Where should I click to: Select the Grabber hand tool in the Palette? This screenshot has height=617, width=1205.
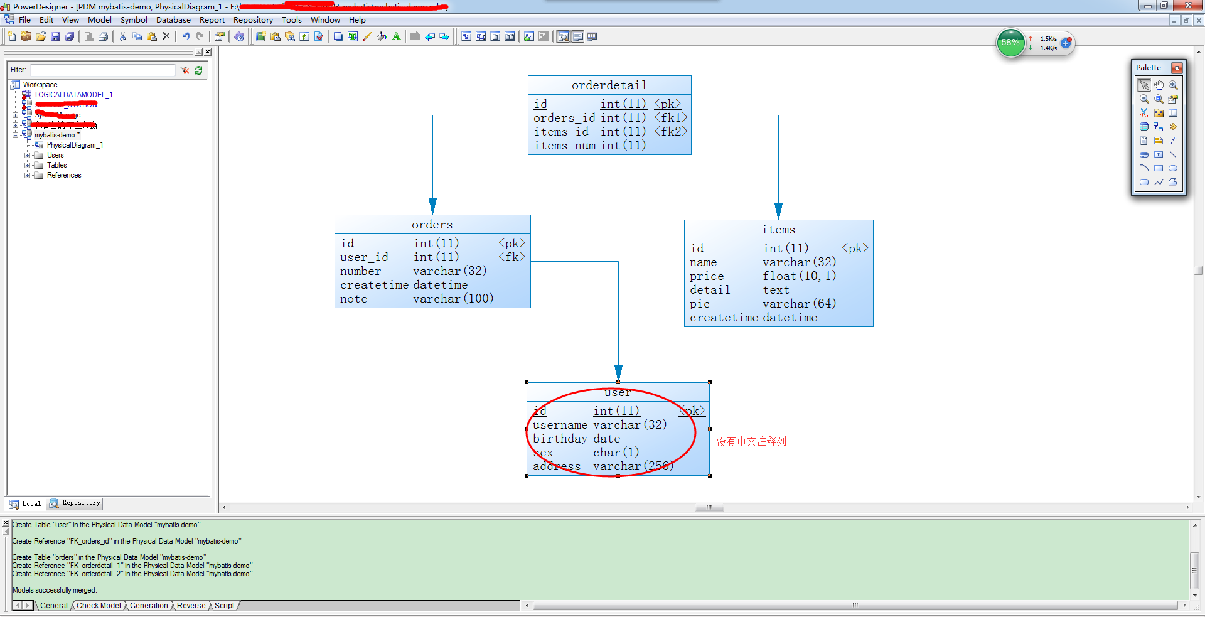click(1159, 85)
